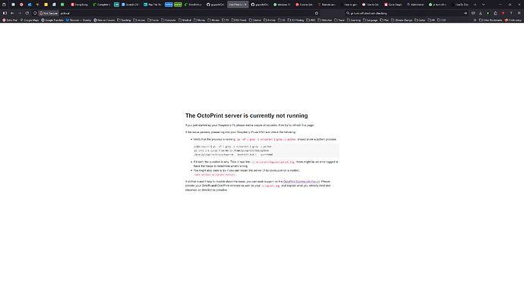Open the Firefox View icon in tab strip

(4, 5)
